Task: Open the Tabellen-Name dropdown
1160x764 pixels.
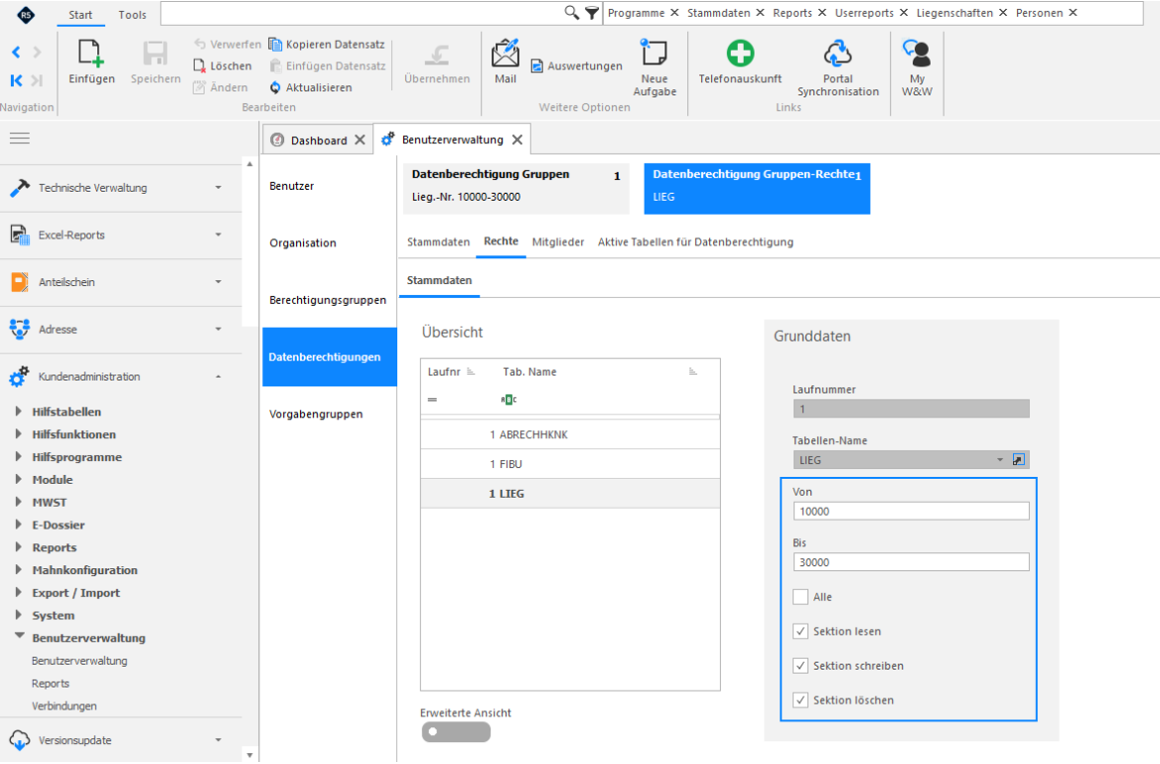Action: (999, 460)
